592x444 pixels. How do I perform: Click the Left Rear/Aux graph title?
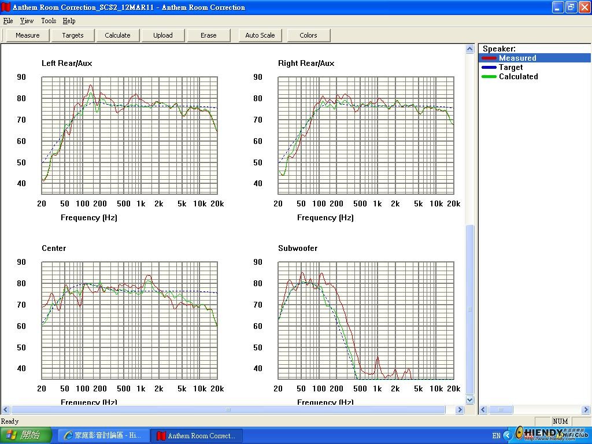(67, 64)
